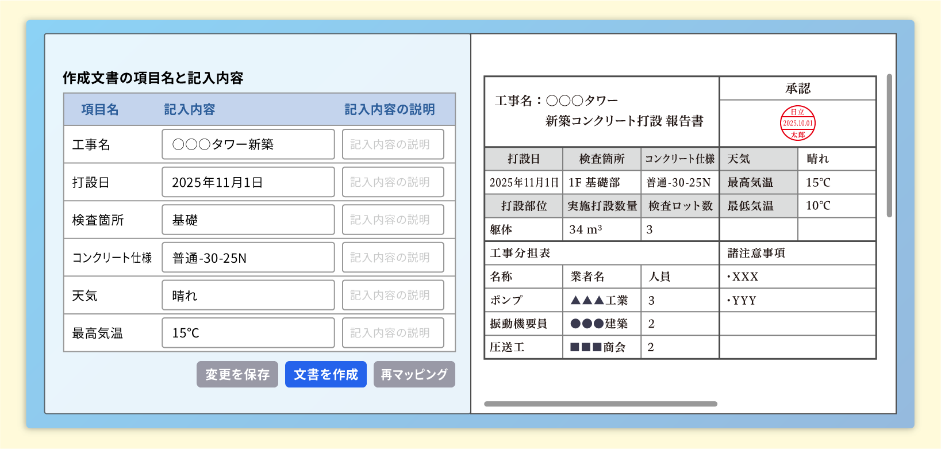Click the description field in the 検査箇所 row
Viewport: 941px width, 449px height.
pyautogui.click(x=393, y=220)
